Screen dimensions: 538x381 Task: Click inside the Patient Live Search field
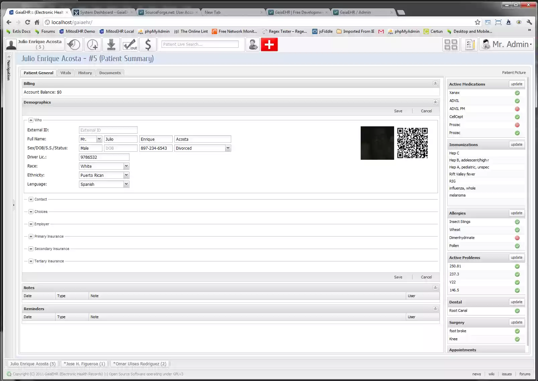pyautogui.click(x=200, y=44)
